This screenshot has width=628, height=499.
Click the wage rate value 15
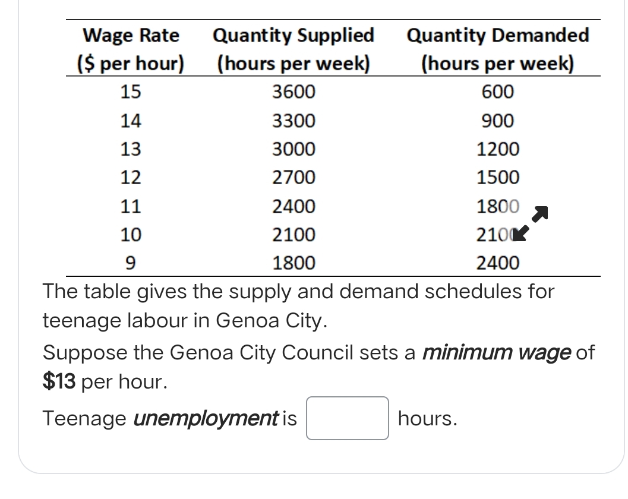132,91
